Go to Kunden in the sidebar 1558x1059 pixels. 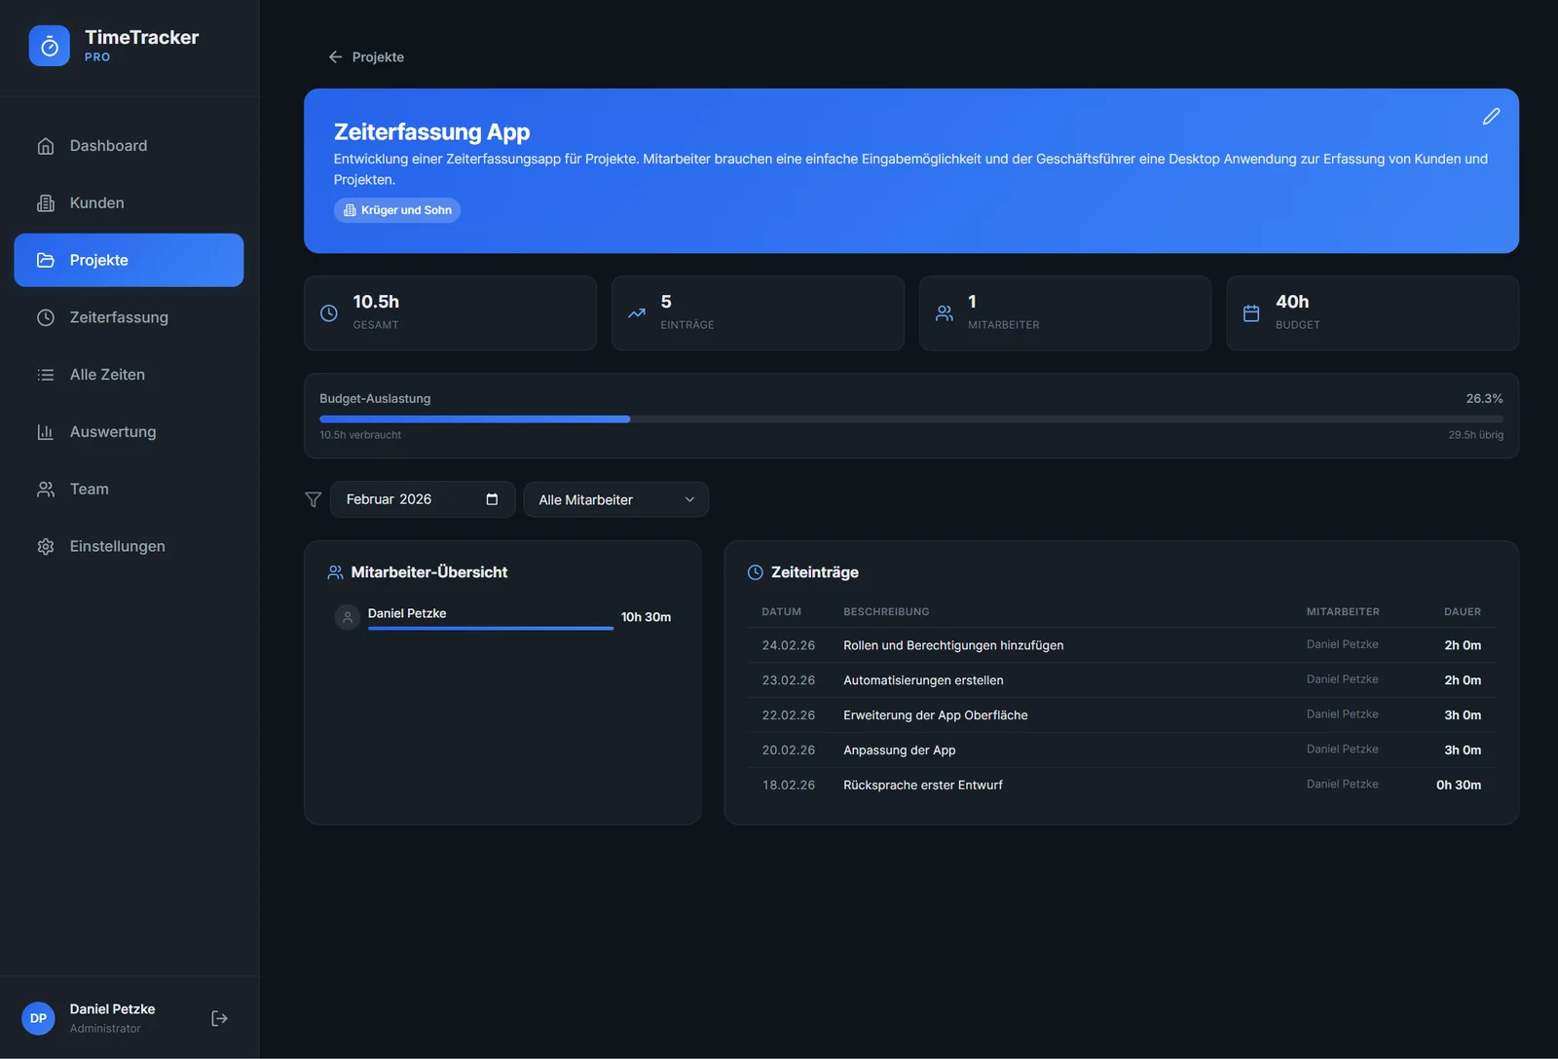pos(129,203)
